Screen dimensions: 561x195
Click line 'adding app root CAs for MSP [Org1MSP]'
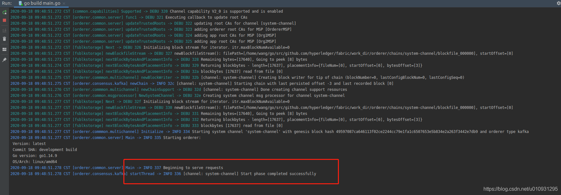tap(143, 35)
